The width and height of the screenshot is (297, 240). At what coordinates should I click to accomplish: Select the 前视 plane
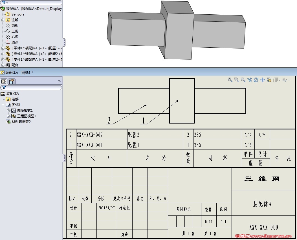[15, 26]
